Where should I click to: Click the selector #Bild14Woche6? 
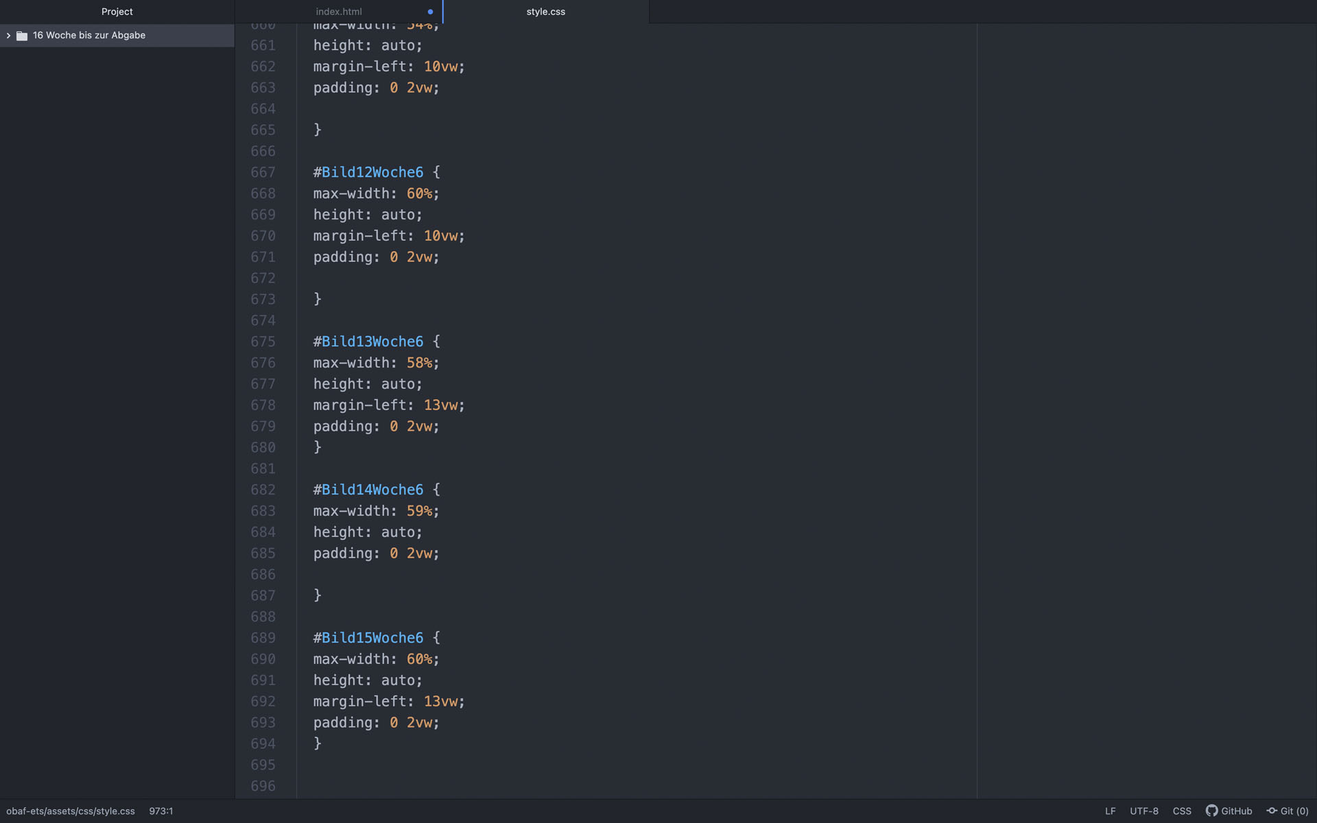point(368,490)
